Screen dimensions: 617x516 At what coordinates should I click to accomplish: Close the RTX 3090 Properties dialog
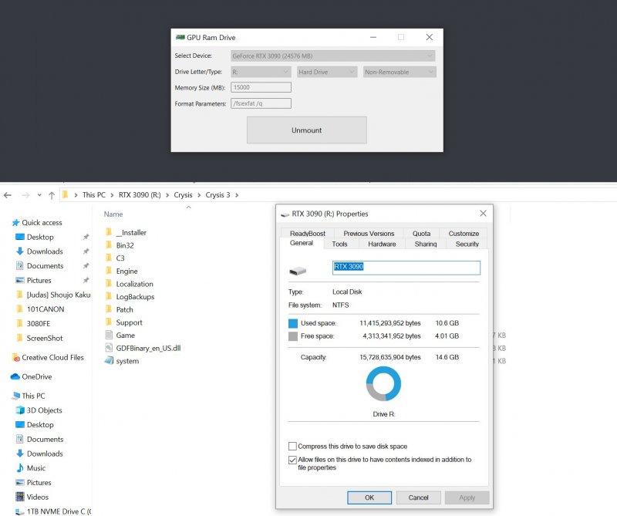click(484, 214)
